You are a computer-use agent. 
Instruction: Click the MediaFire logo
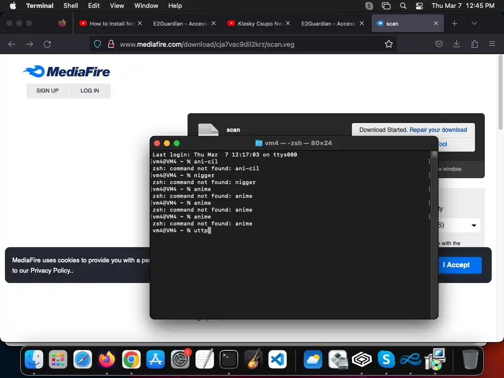pos(66,71)
